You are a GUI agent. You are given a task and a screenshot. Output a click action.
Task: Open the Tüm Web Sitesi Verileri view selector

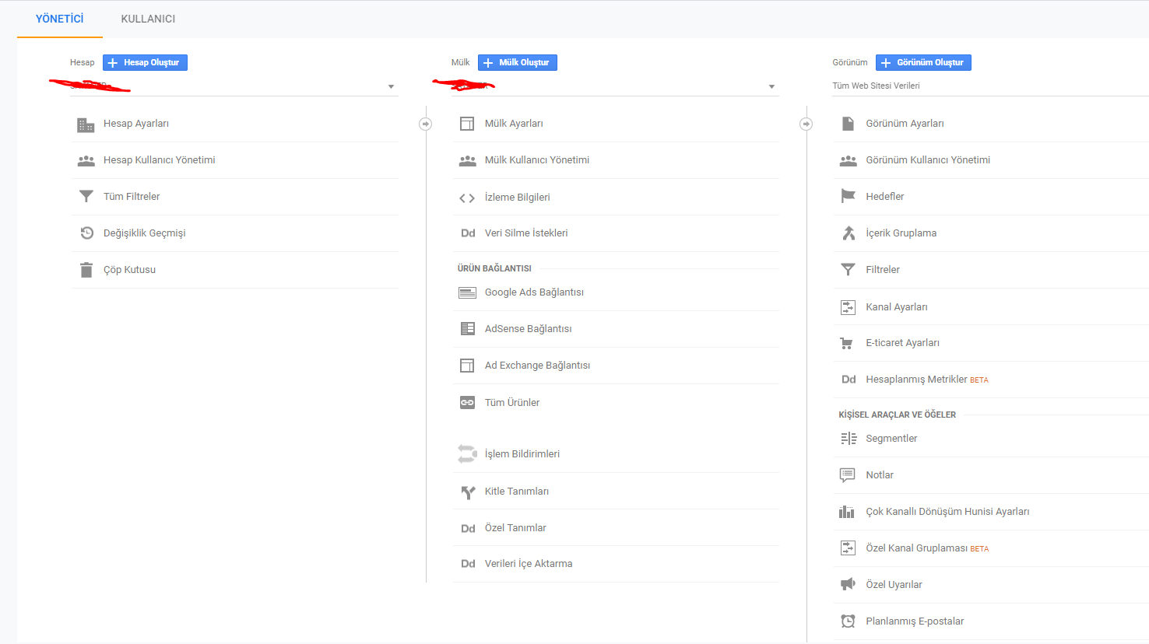pyautogui.click(x=990, y=86)
